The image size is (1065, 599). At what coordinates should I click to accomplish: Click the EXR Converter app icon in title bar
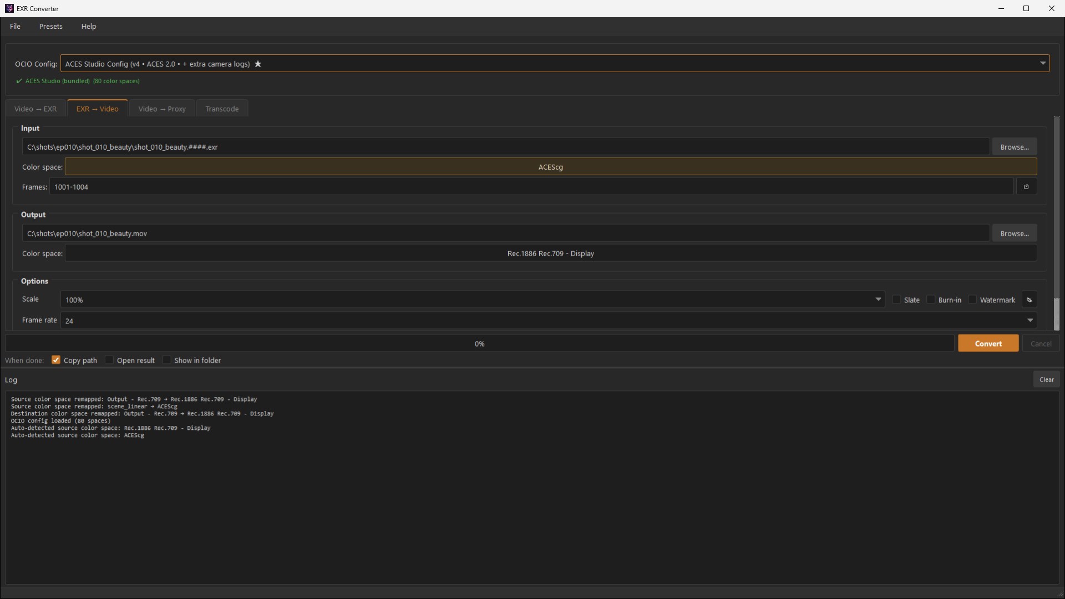point(9,8)
